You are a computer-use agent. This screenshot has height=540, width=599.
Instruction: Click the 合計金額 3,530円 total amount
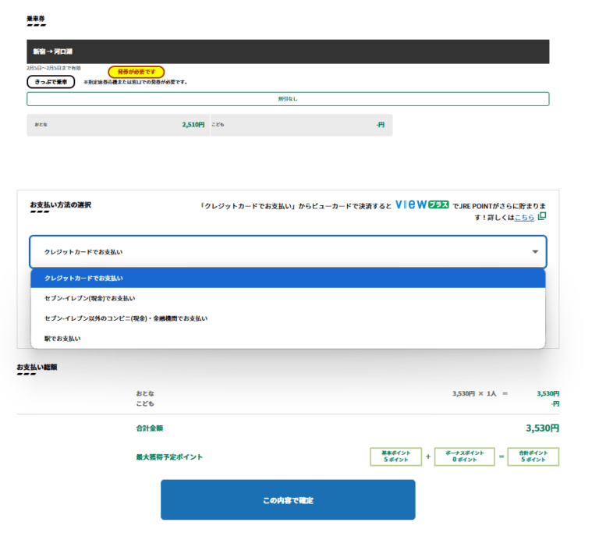tap(542, 428)
